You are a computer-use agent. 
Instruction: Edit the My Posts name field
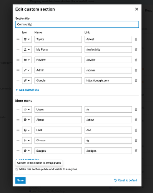pyautogui.click(x=58, y=49)
